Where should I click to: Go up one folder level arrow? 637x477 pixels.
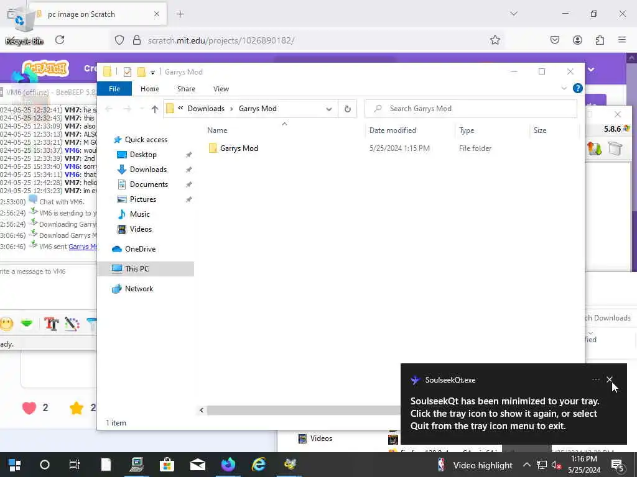(x=154, y=109)
